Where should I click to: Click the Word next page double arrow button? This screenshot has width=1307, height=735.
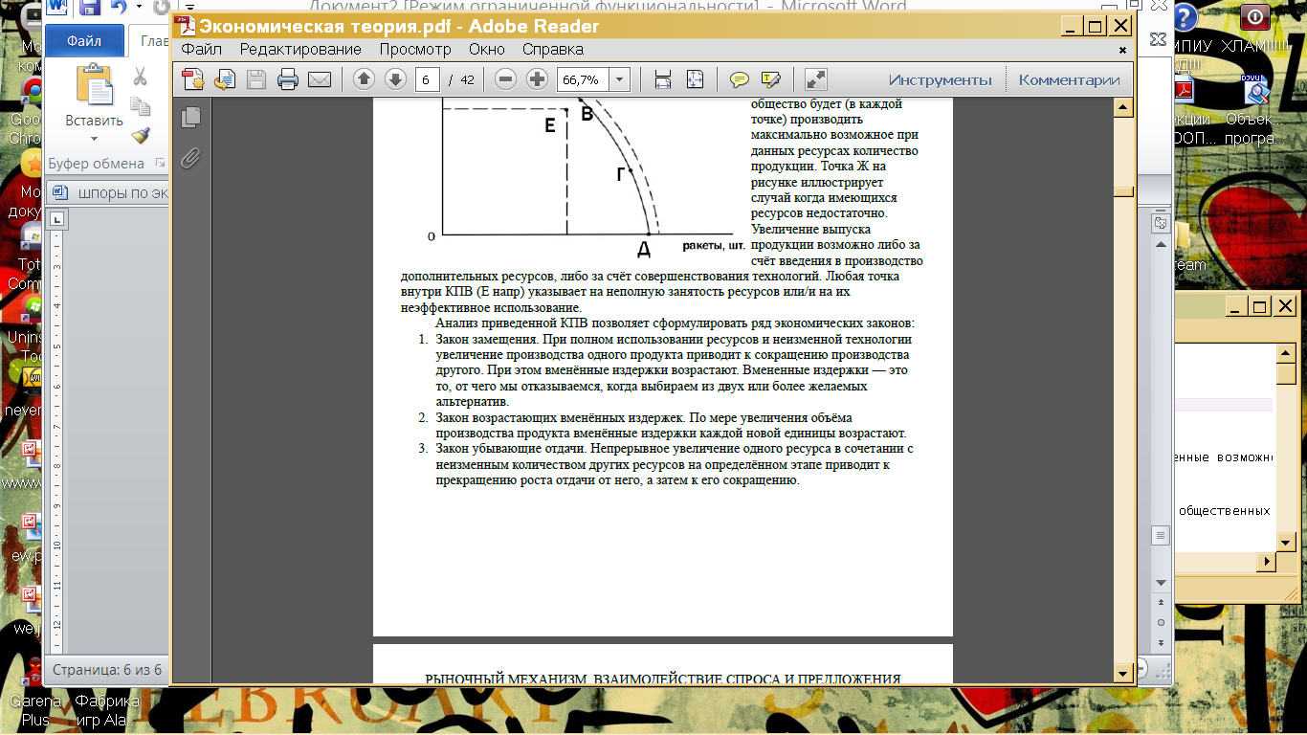tap(1161, 642)
